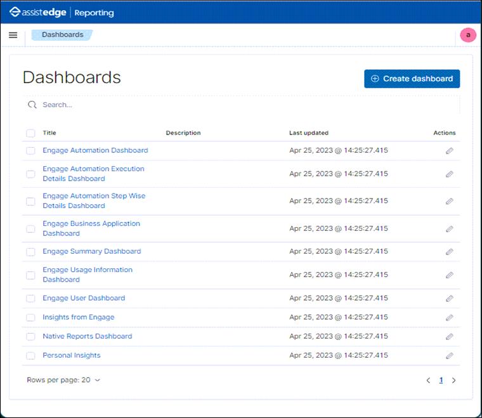The width and height of the screenshot is (482, 418).
Task: Open the Engage Business Application Dashboard link
Action: (91, 228)
